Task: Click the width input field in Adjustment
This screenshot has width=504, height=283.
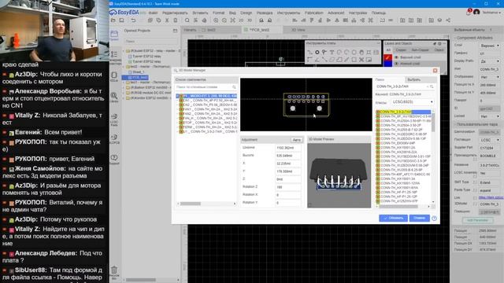Action: [287, 148]
